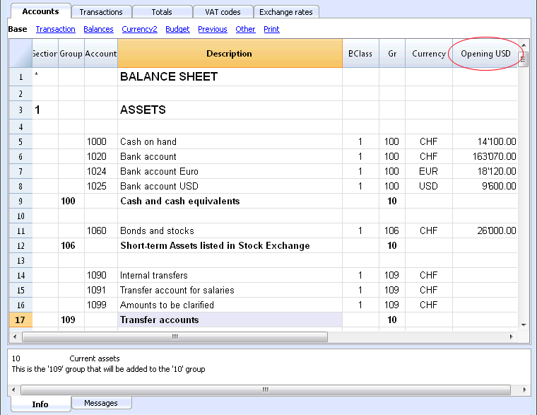Click the 'ASSETS' description cell
The image size is (537, 415).
[x=230, y=110]
